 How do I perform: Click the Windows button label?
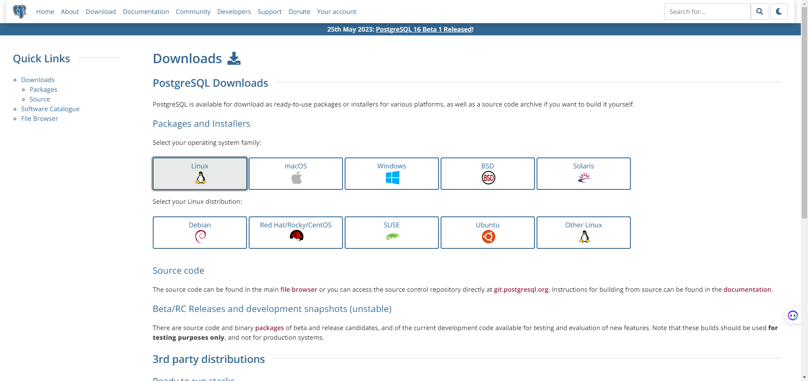pos(392,166)
